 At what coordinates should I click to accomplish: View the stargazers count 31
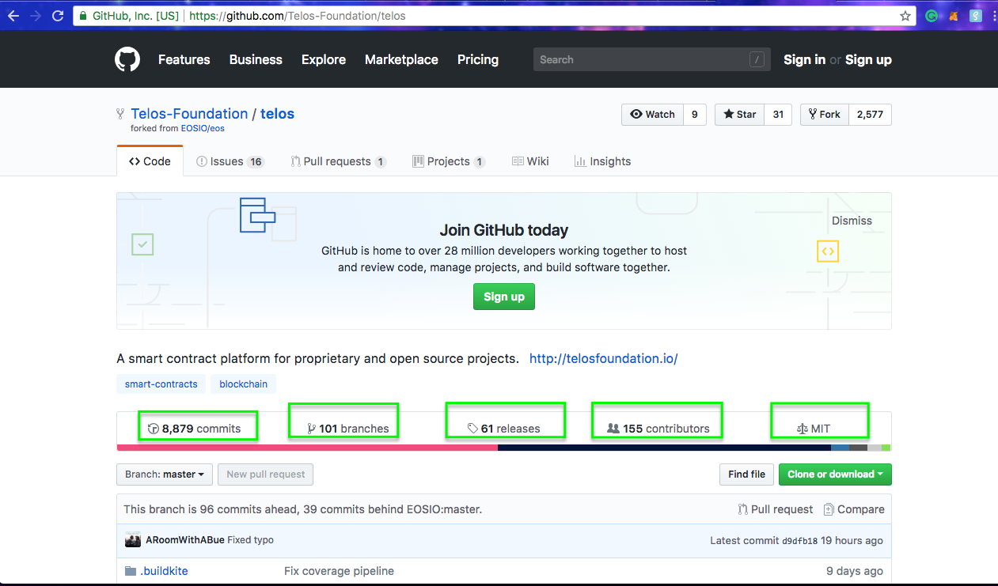(x=778, y=115)
